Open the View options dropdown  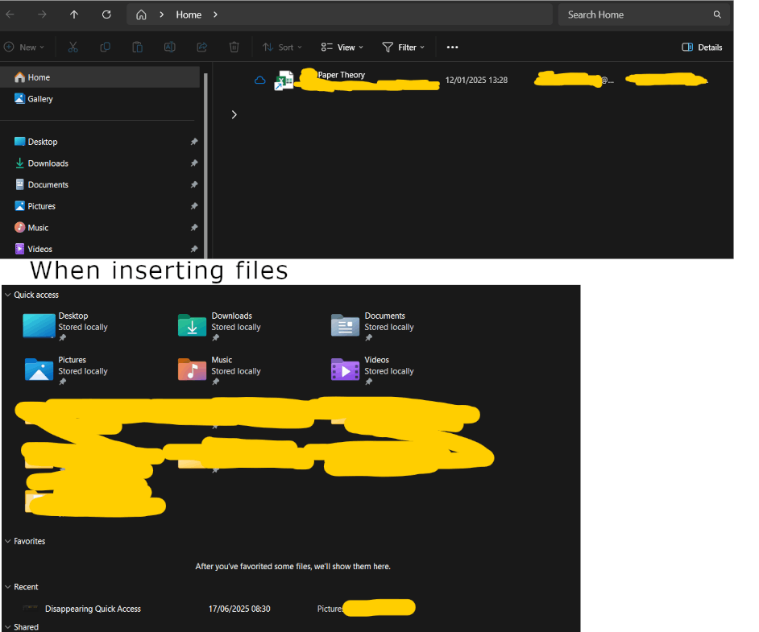[x=342, y=47]
